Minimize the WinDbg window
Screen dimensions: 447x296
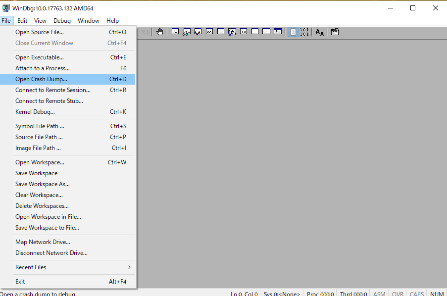391,8
